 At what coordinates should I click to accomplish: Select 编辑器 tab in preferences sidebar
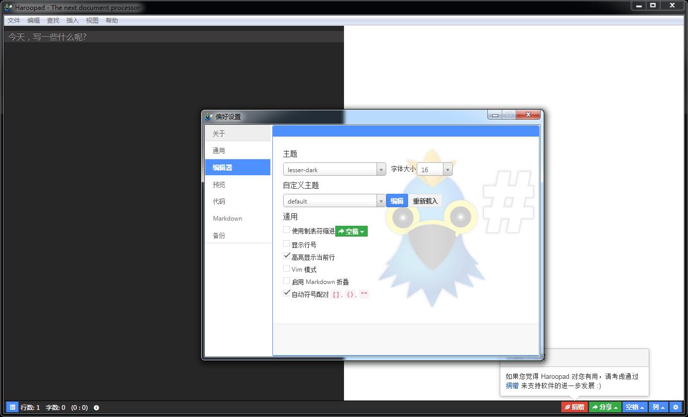coord(238,168)
